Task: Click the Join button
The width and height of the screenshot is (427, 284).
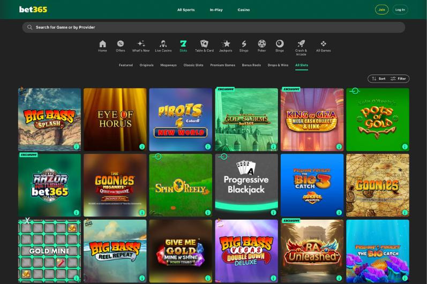Action: [381, 10]
